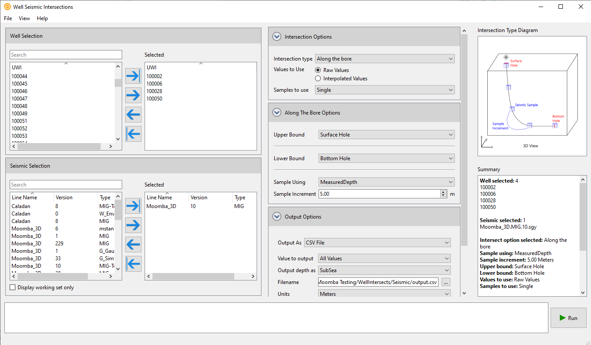Select the Raw Values radio button
The width and height of the screenshot is (591, 345).
[x=318, y=70]
